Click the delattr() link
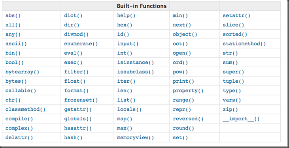Viewport: 289px width, 148px height. click(x=19, y=138)
